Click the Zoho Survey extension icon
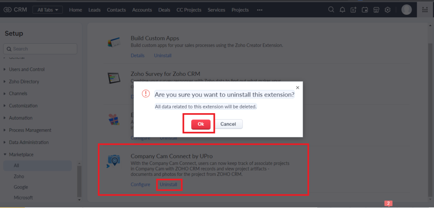 tap(114, 78)
